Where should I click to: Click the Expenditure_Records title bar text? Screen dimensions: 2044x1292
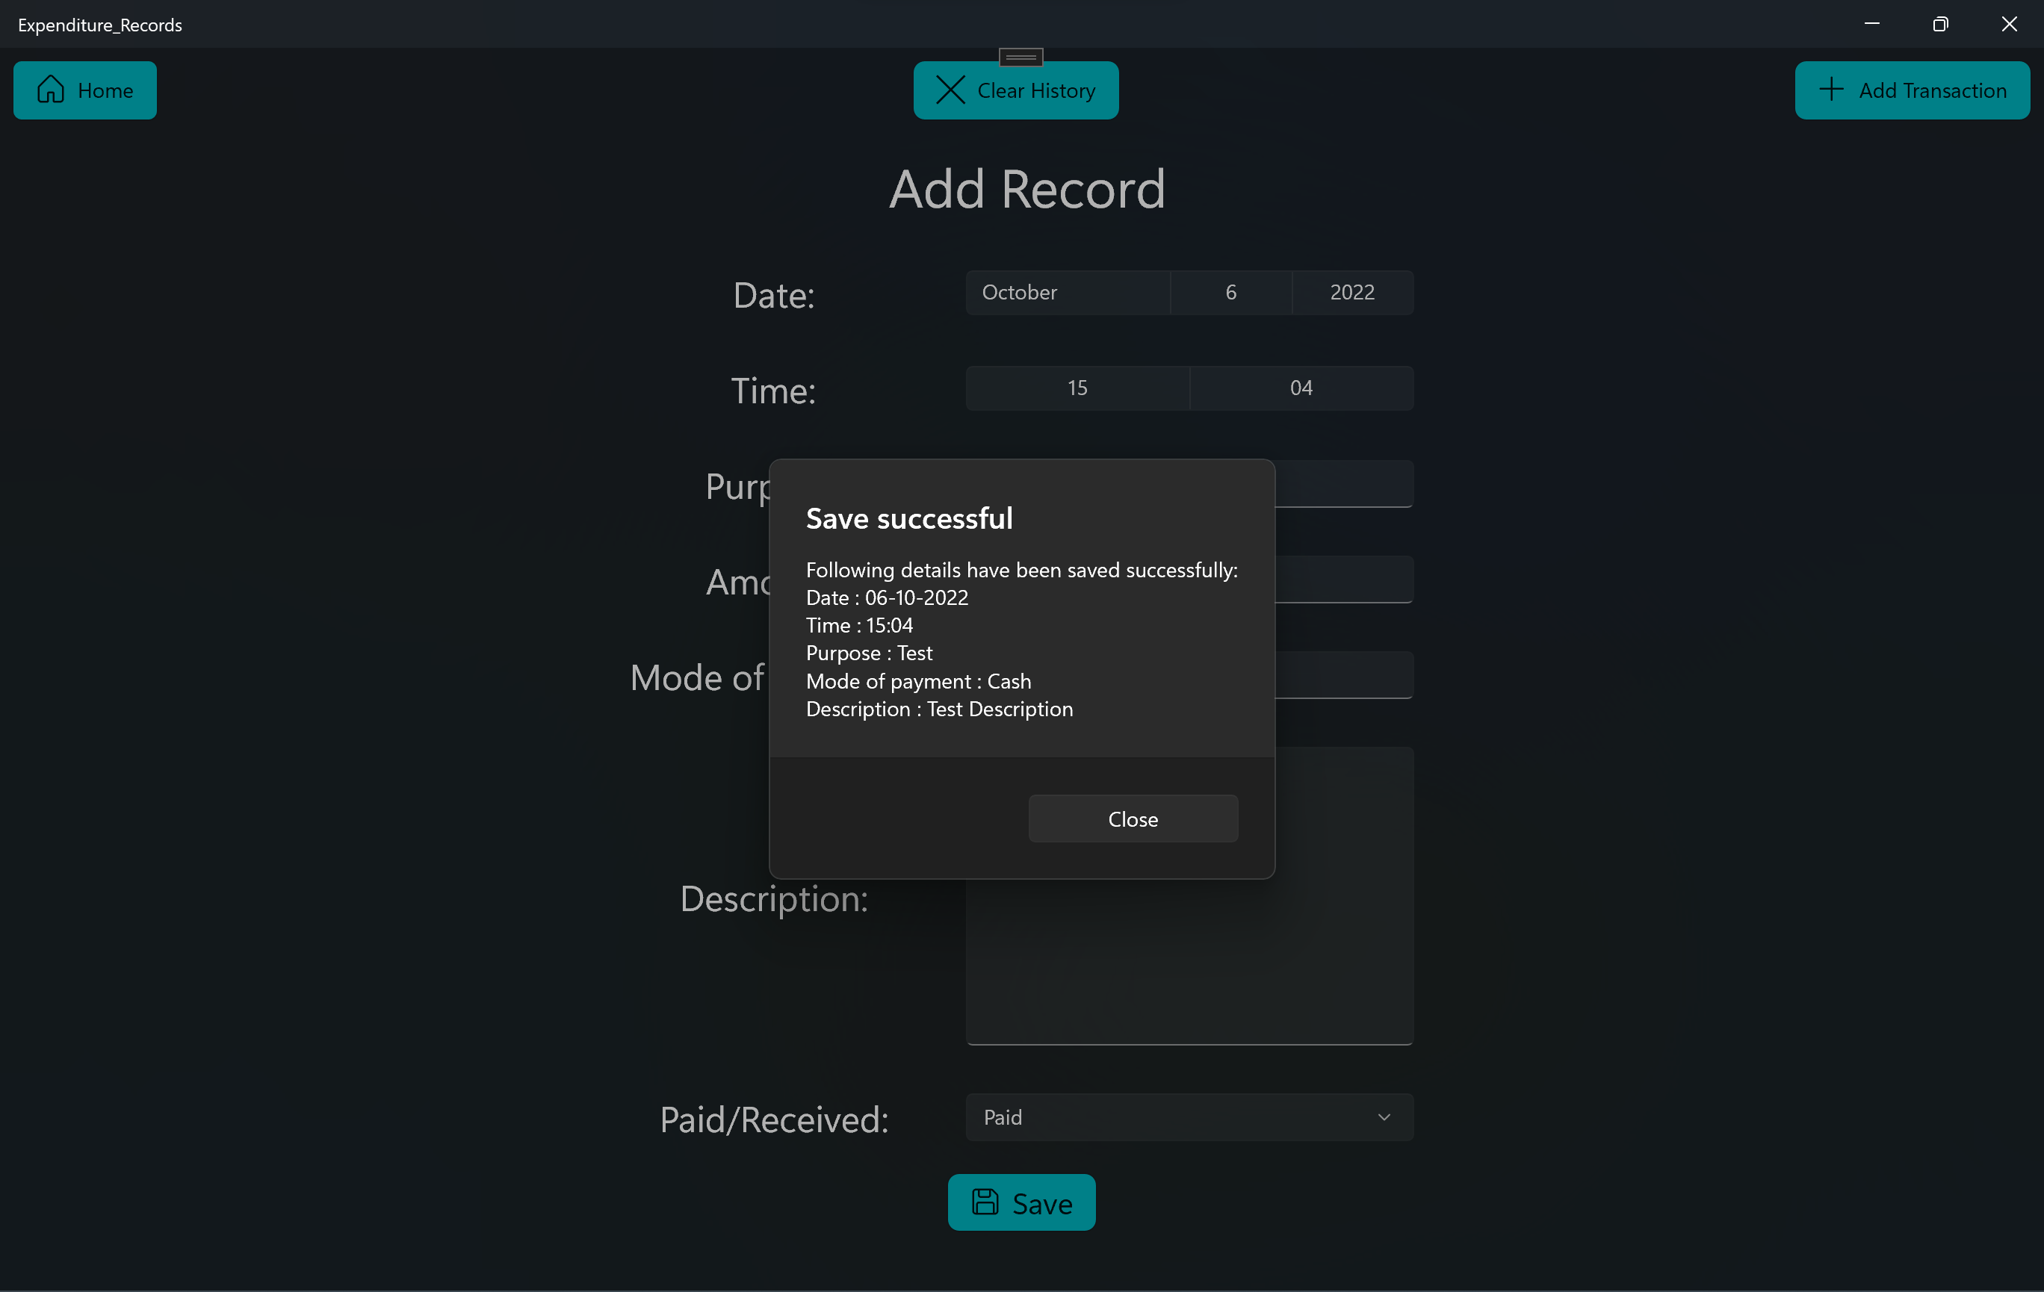tap(99, 24)
